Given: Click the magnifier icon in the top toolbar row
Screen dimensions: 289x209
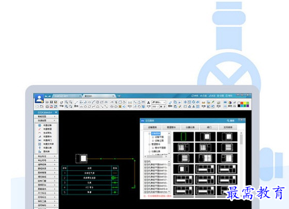Looking at the screenshot, I should click(x=66, y=102).
